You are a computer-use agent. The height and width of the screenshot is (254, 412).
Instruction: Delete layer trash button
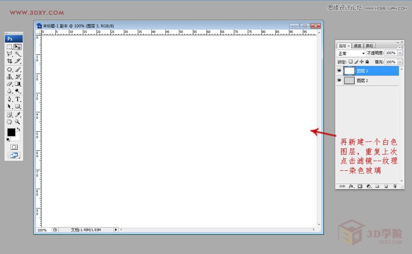395,186
